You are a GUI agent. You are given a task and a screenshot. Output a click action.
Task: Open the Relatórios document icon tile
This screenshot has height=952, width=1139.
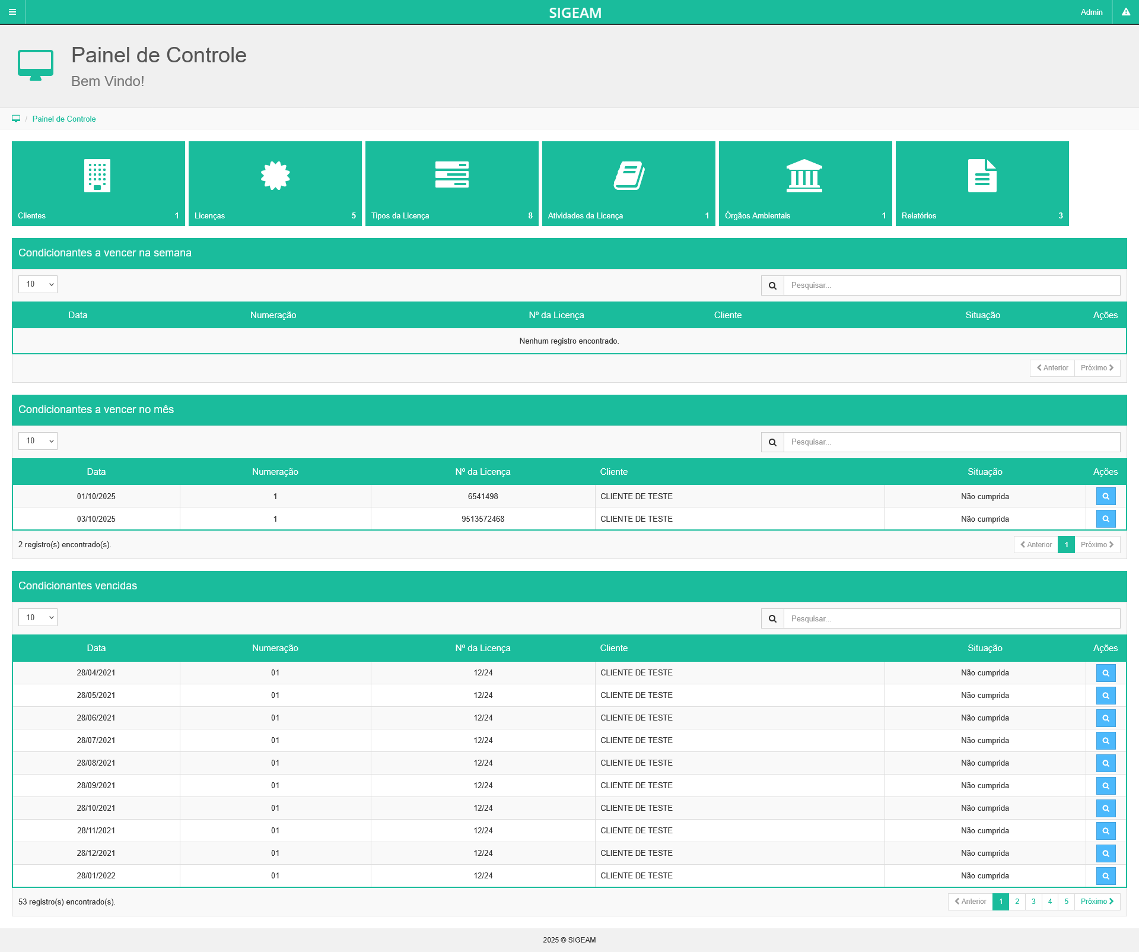coord(982,176)
